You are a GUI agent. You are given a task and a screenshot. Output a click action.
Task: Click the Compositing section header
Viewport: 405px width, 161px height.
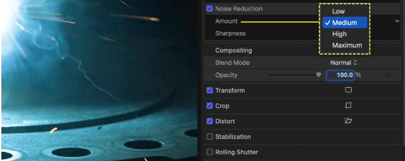[x=233, y=50]
